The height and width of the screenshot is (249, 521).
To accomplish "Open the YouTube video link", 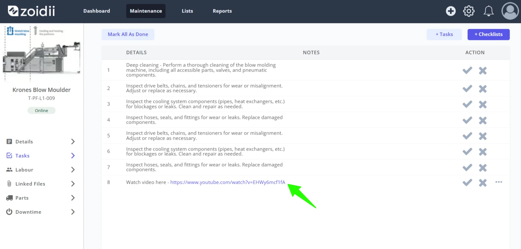I will click(228, 182).
